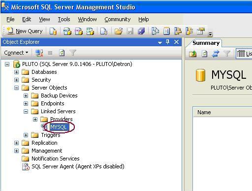Expand the Backup Devices folder
This screenshot has width=252, height=191.
click(x=26, y=95)
